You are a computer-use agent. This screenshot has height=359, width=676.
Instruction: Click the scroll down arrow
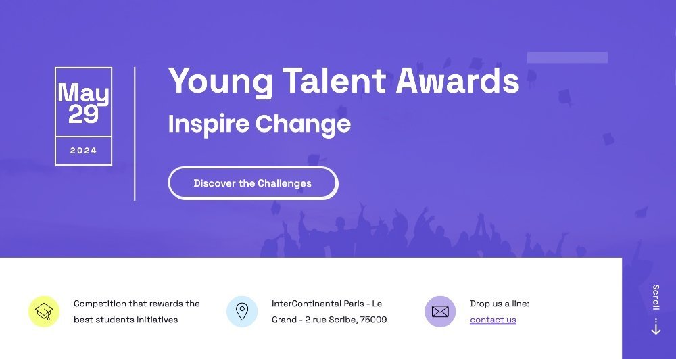(x=655, y=329)
